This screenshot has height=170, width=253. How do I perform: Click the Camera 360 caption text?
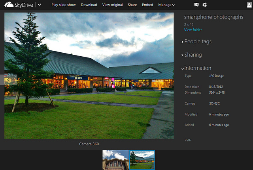pos(89,144)
